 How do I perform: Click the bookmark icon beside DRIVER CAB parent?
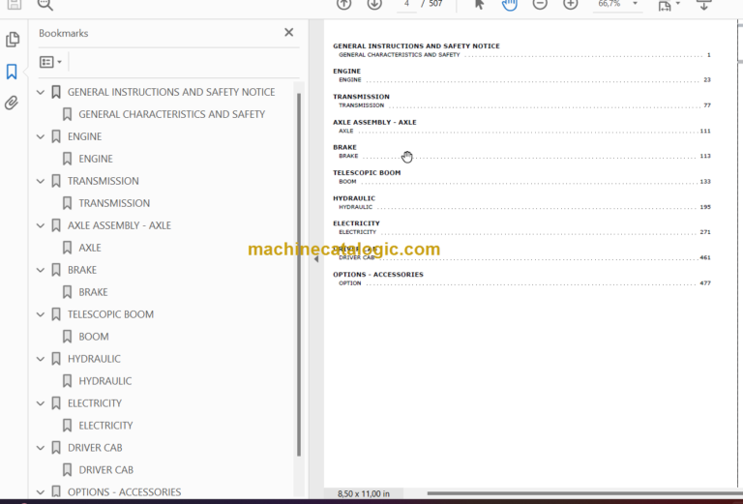pos(56,448)
